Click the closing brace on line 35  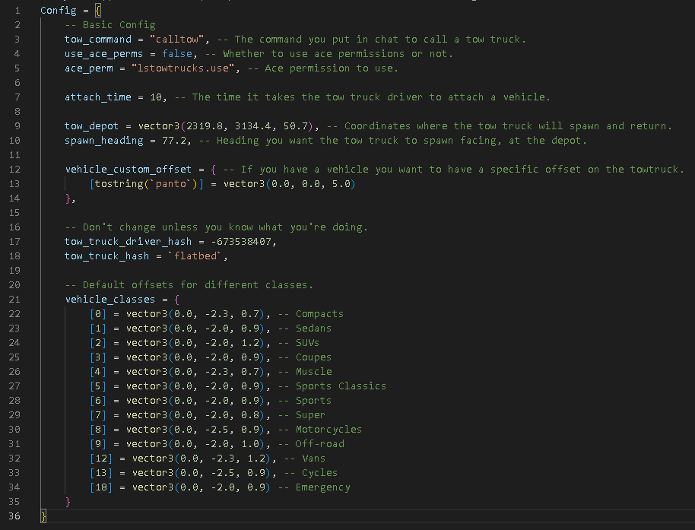[x=68, y=502]
